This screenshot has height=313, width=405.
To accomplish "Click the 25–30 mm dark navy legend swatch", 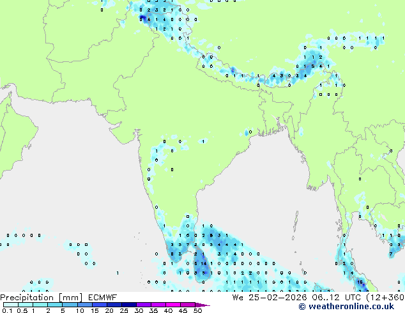I will coord(129,305).
